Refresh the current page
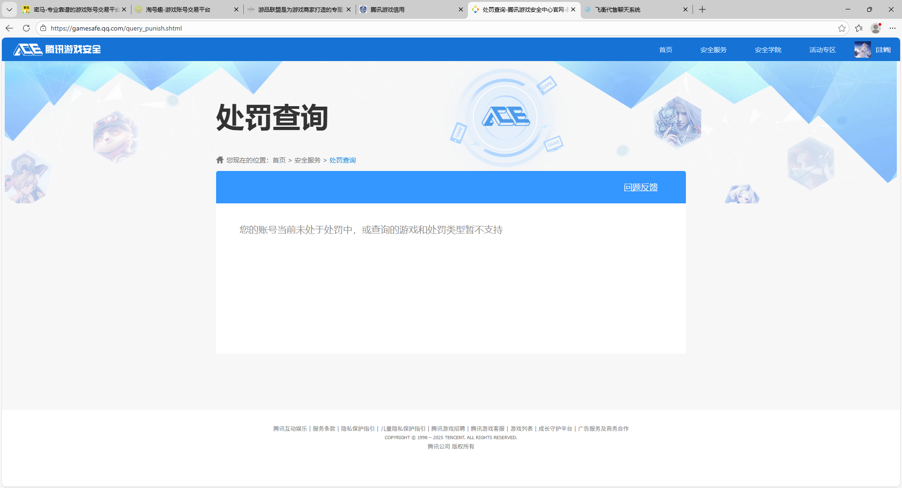The width and height of the screenshot is (902, 488). pos(26,28)
